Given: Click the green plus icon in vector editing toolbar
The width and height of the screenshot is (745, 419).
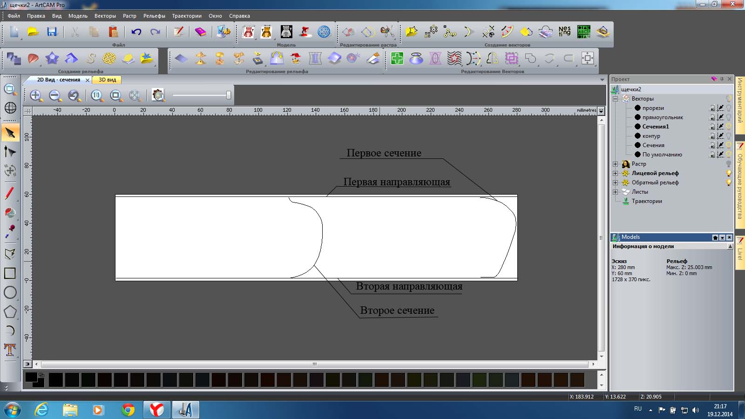Looking at the screenshot, I should pos(397,58).
